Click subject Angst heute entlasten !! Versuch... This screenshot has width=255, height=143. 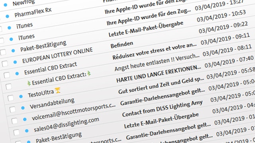(157, 62)
